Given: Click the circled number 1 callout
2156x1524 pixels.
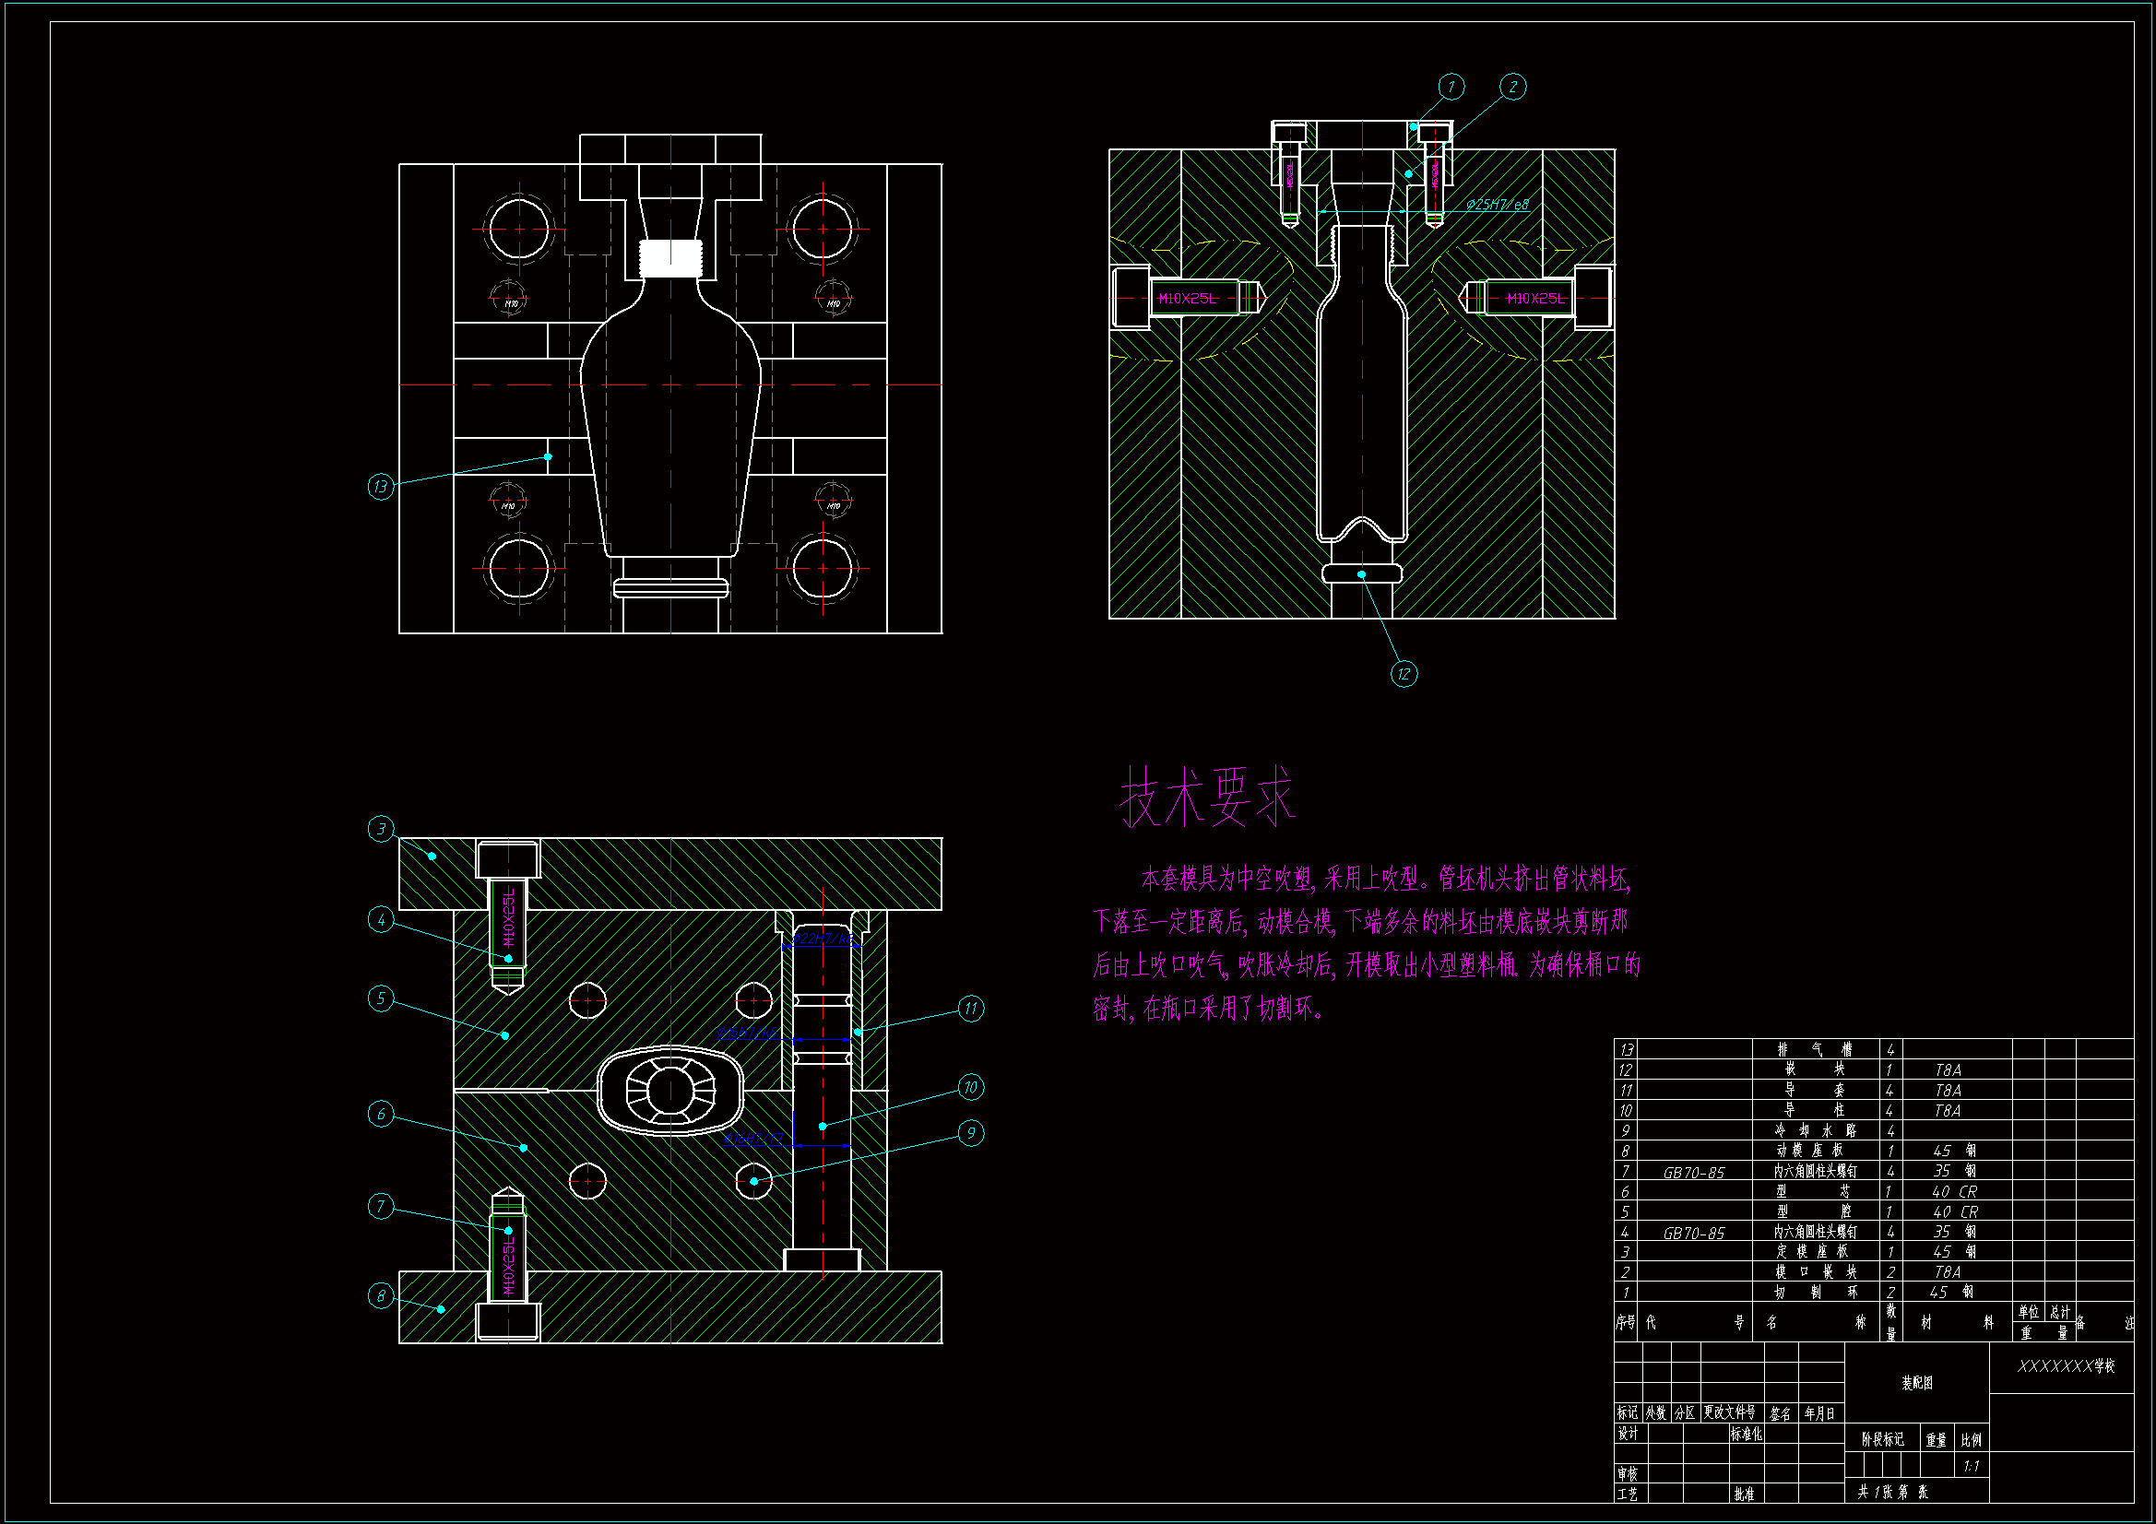Looking at the screenshot, I should [1451, 88].
